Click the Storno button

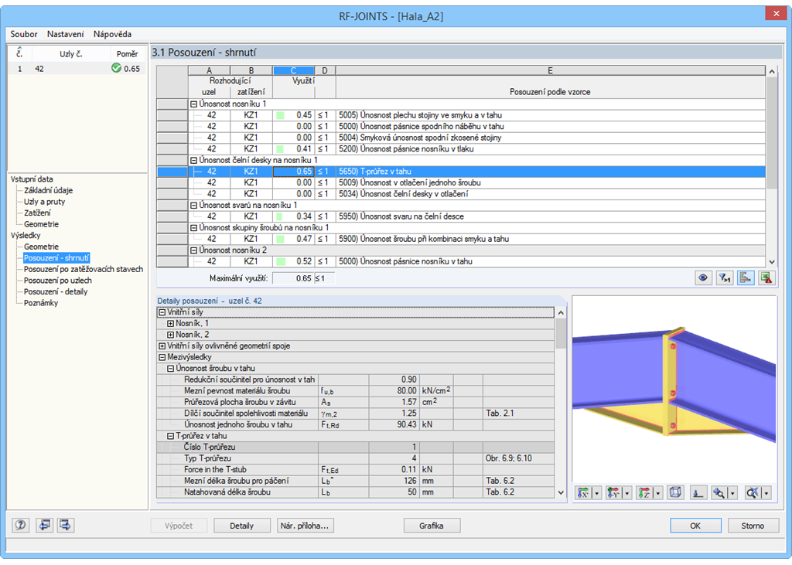753,526
